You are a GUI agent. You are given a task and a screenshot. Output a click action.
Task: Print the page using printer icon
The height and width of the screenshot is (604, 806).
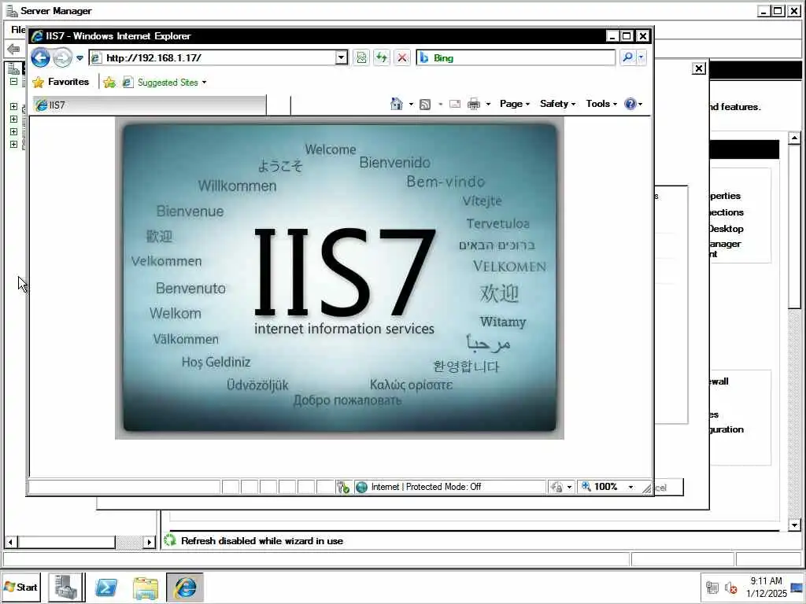pyautogui.click(x=473, y=105)
